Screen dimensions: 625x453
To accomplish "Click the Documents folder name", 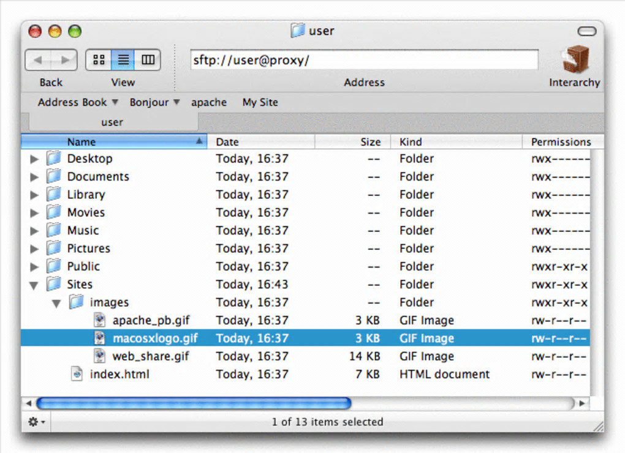I will coord(98,176).
